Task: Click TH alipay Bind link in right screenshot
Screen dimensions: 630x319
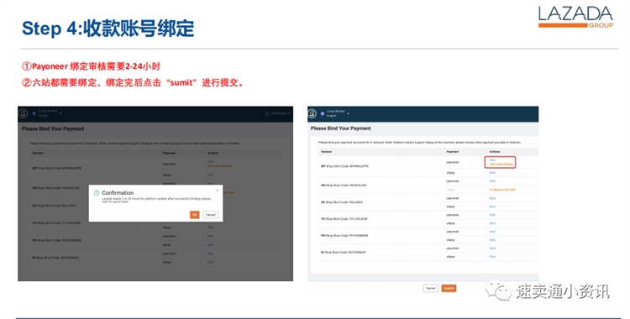Action: [x=492, y=223]
